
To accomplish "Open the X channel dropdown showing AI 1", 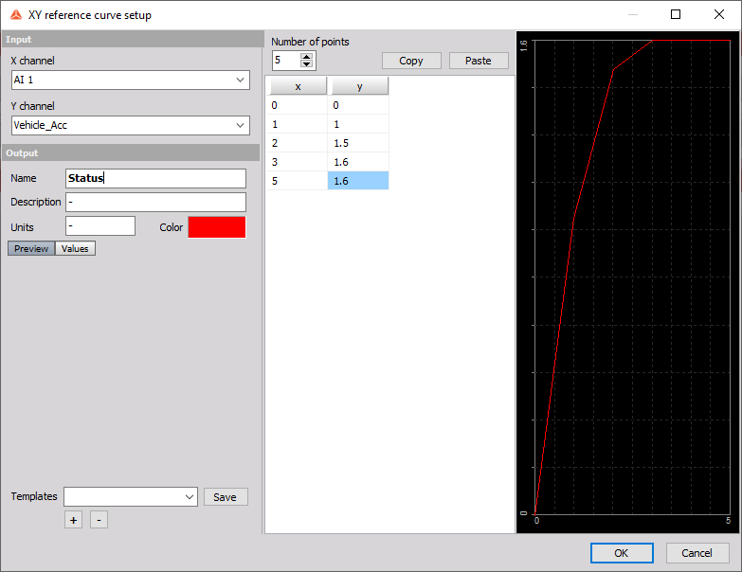I will coord(131,80).
